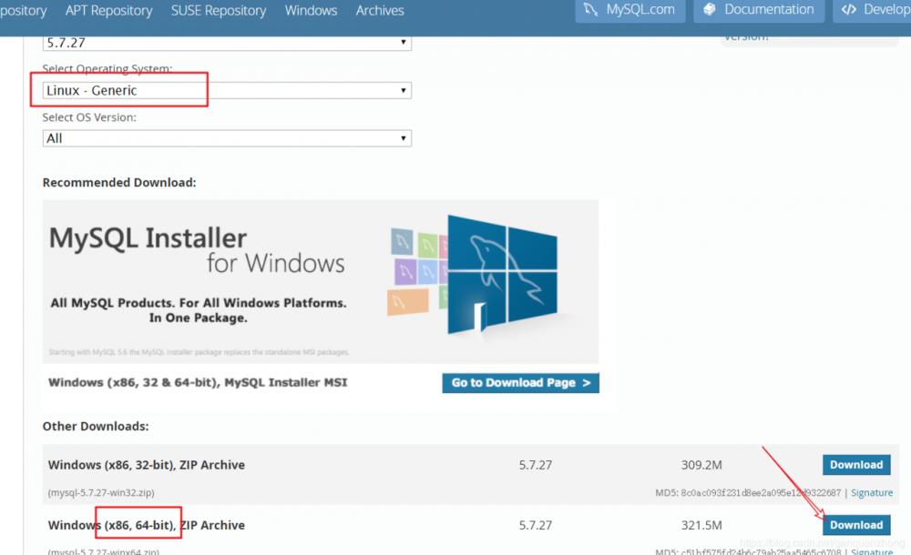Open the SUSE Repository tab
This screenshot has height=555, width=911.
click(219, 10)
